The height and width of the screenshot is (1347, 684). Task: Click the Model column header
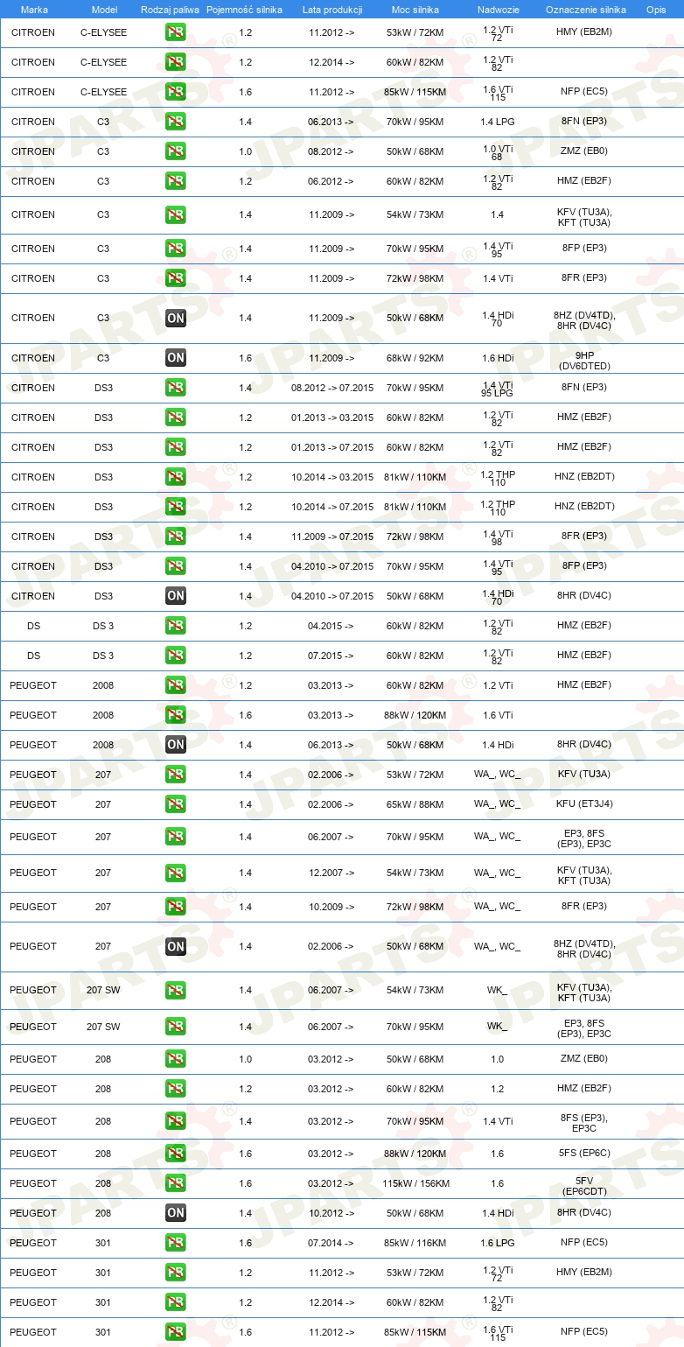(103, 9)
